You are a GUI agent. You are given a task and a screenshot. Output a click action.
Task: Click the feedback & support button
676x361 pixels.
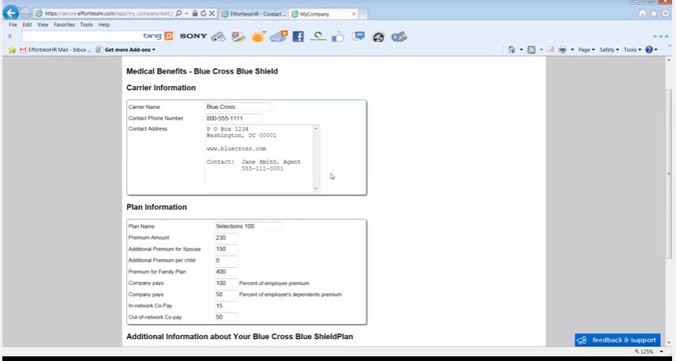point(617,340)
